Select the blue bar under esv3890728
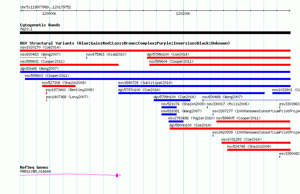The image size is (300, 194). click(x=204, y=86)
